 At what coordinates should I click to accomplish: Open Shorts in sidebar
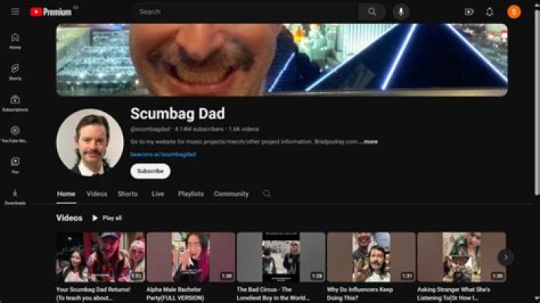coord(15,72)
